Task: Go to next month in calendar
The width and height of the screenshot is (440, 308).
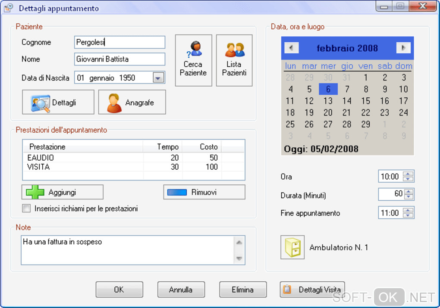Action: coord(403,48)
